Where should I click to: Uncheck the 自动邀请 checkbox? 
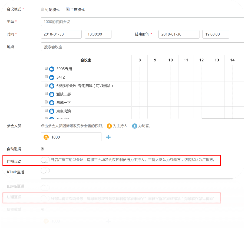42,149
